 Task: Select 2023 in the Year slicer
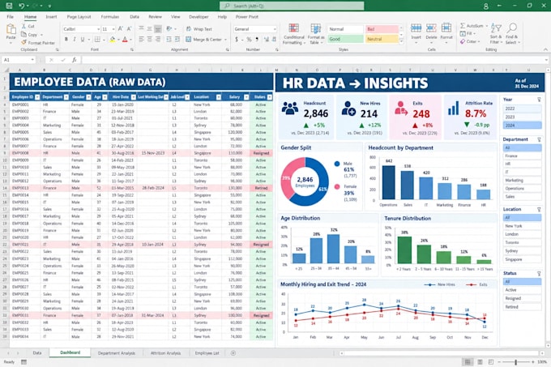click(522, 117)
